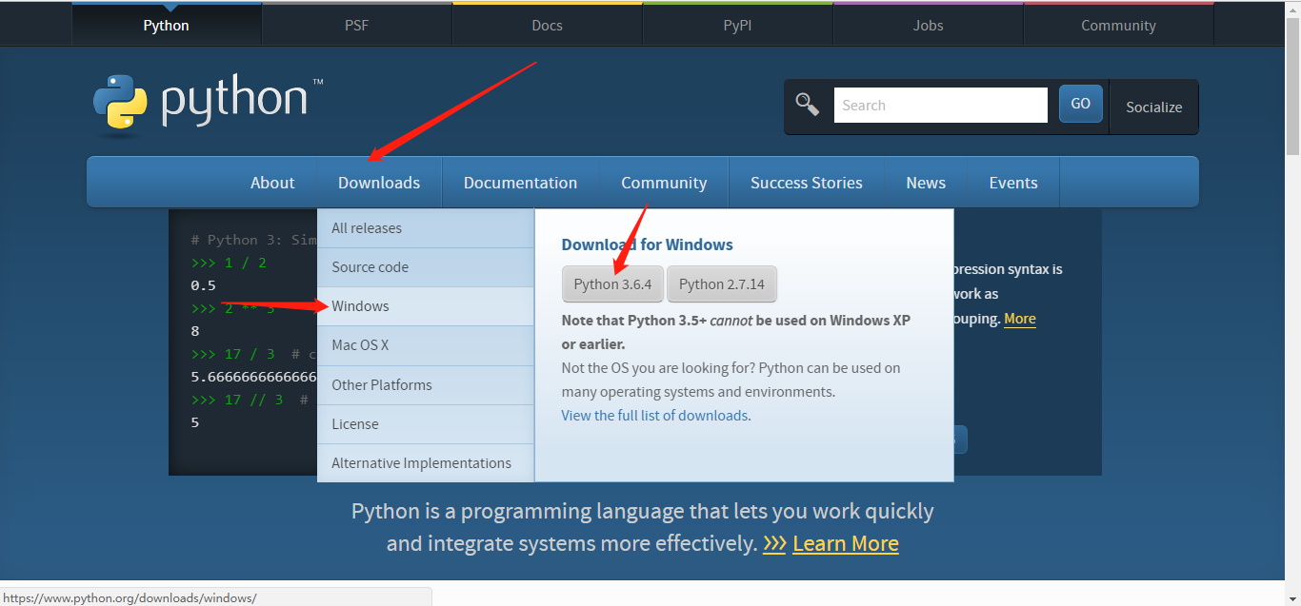This screenshot has width=1301, height=606.
Task: Download Python 3.6.4 button
Action: (x=612, y=284)
